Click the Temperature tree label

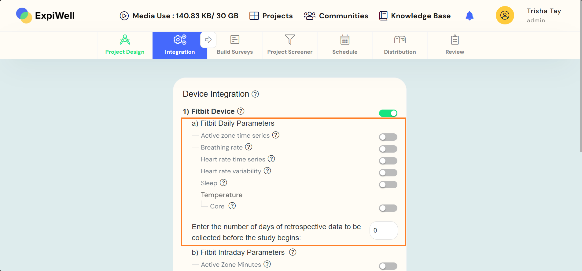click(222, 195)
